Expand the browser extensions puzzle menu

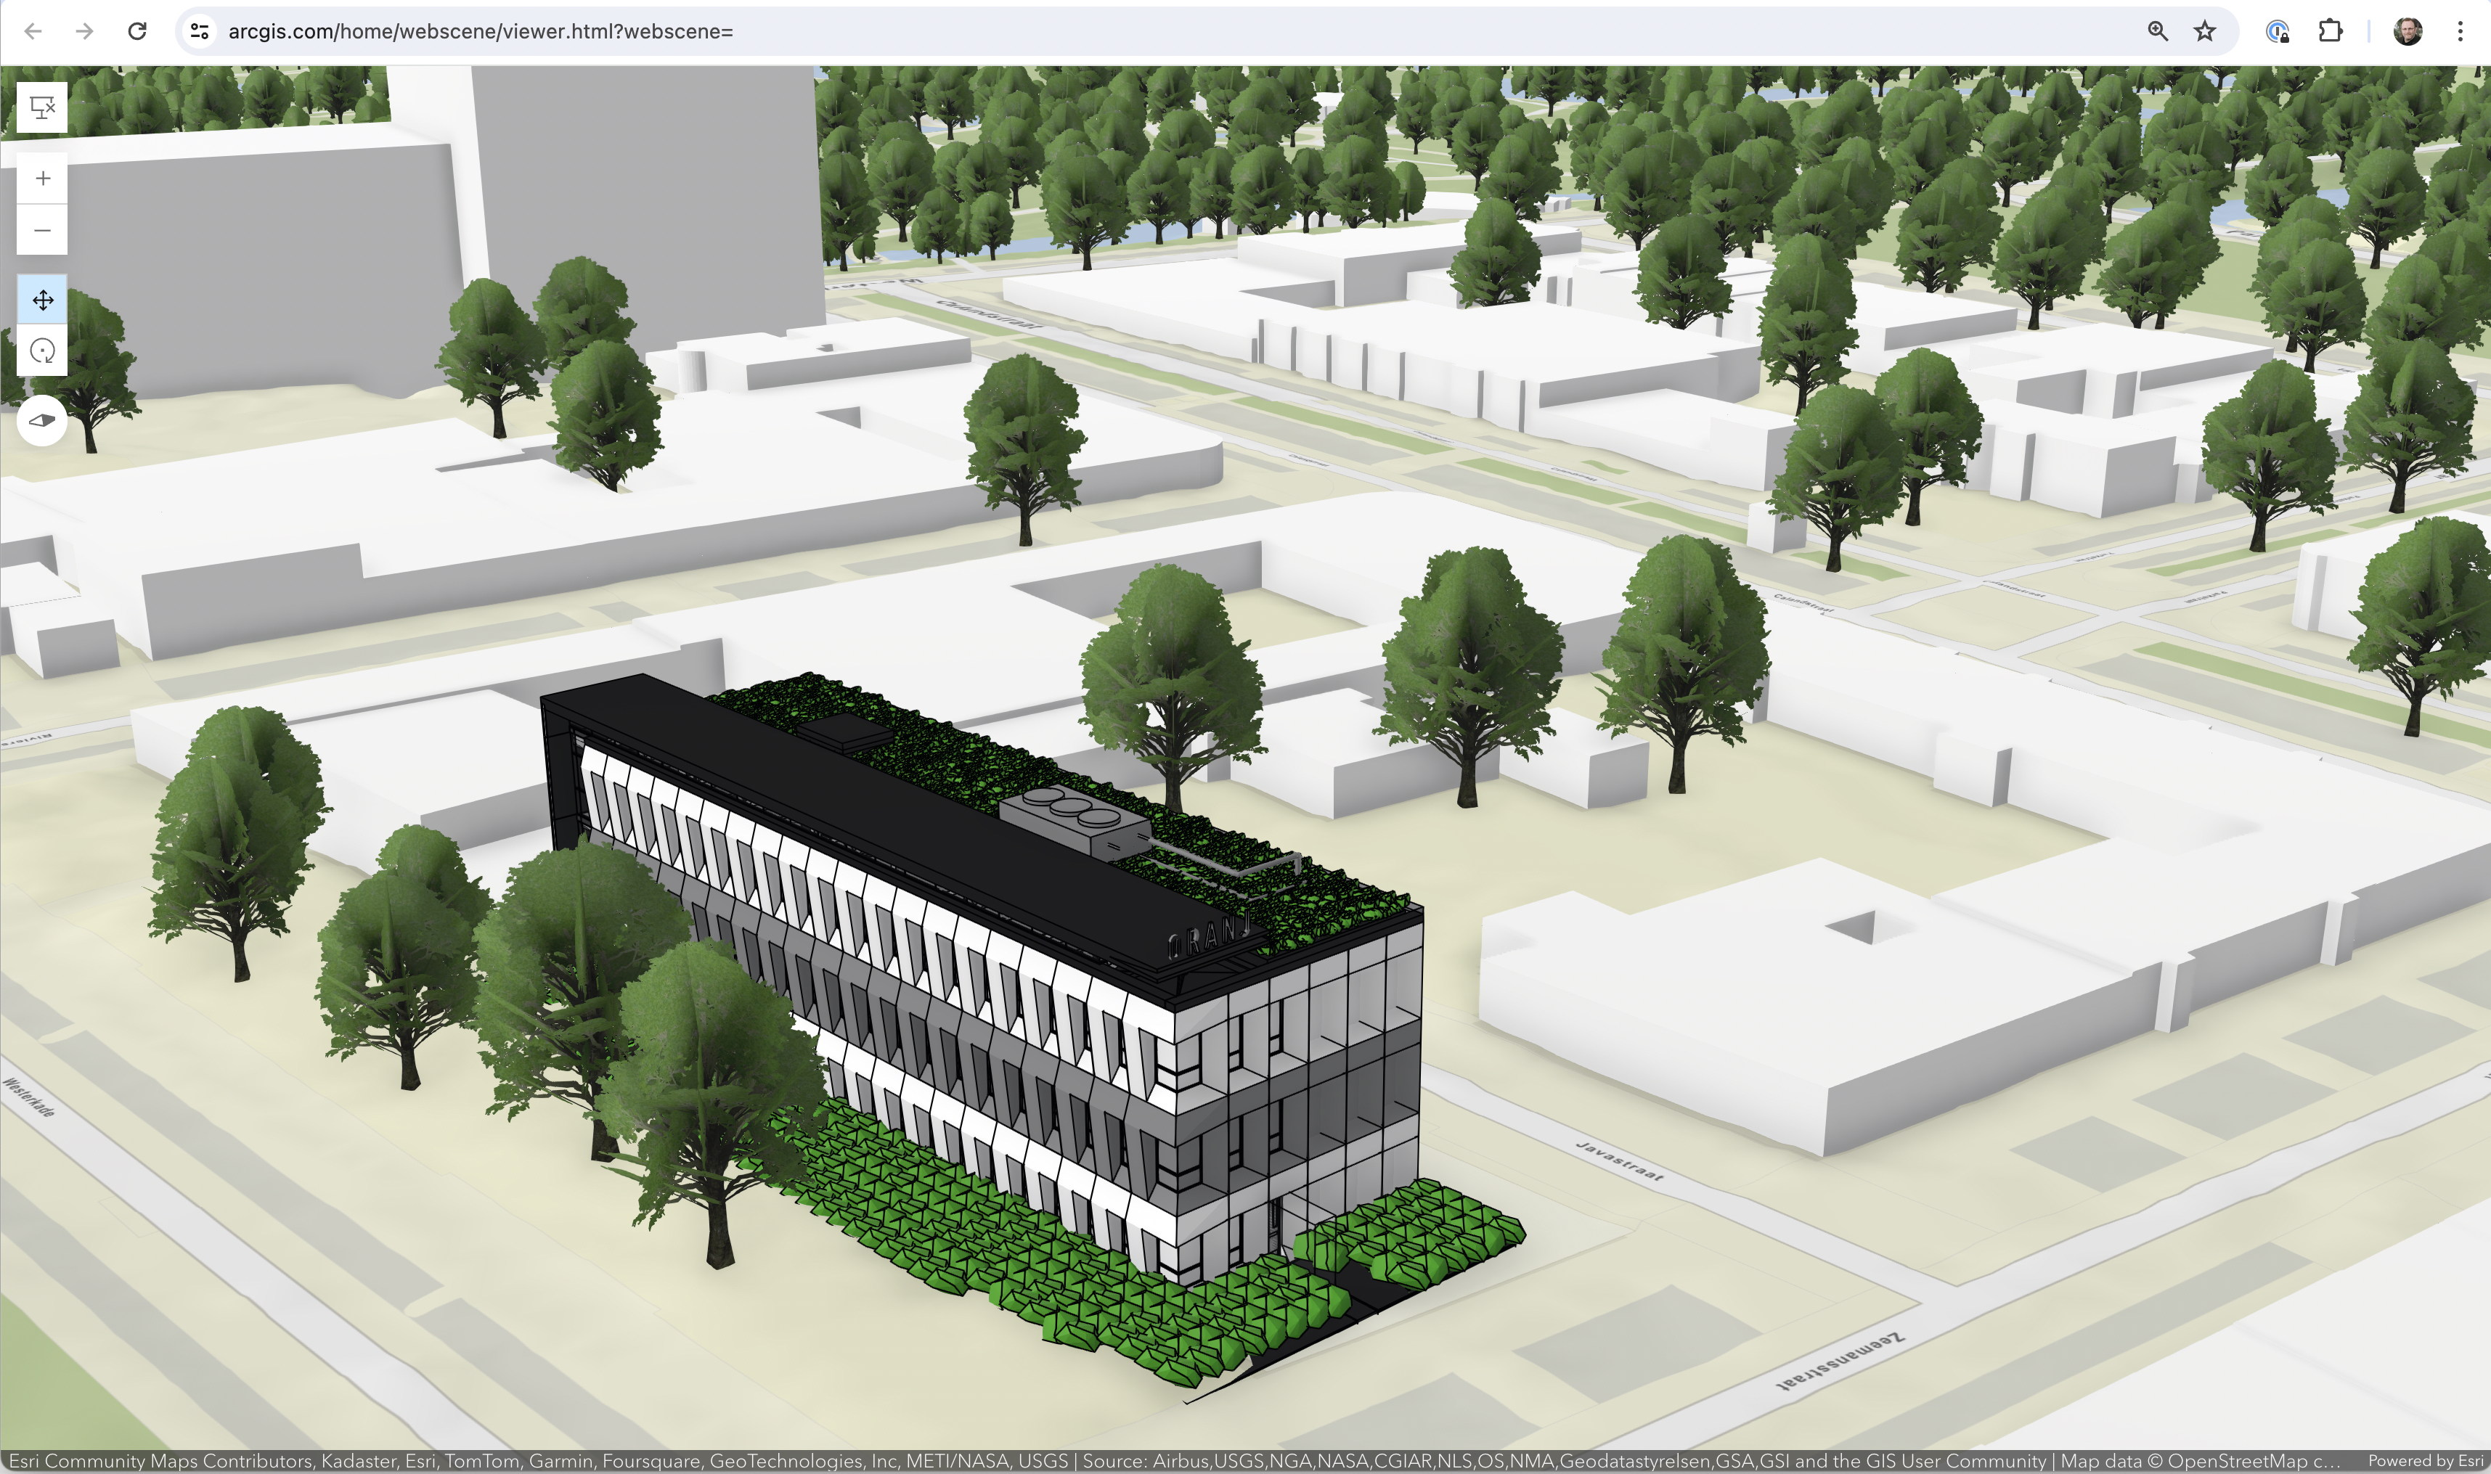point(2330,30)
